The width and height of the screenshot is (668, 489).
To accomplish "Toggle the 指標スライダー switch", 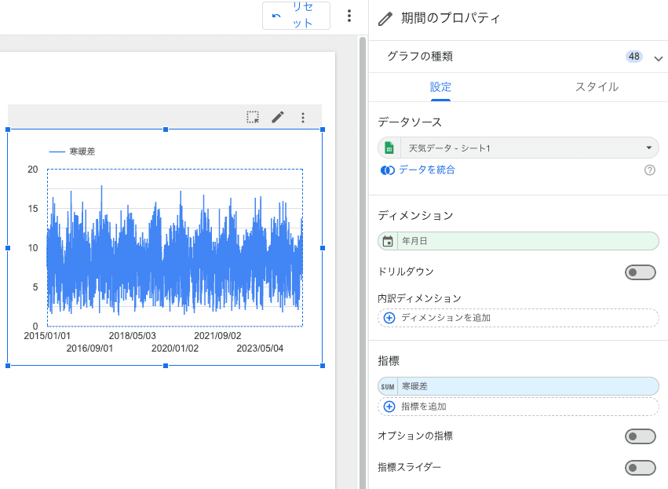I will point(640,467).
